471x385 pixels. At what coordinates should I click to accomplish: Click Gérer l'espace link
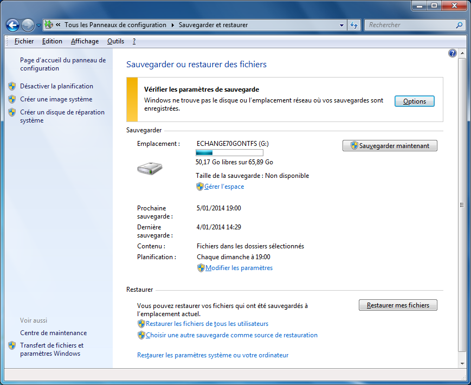click(x=224, y=187)
